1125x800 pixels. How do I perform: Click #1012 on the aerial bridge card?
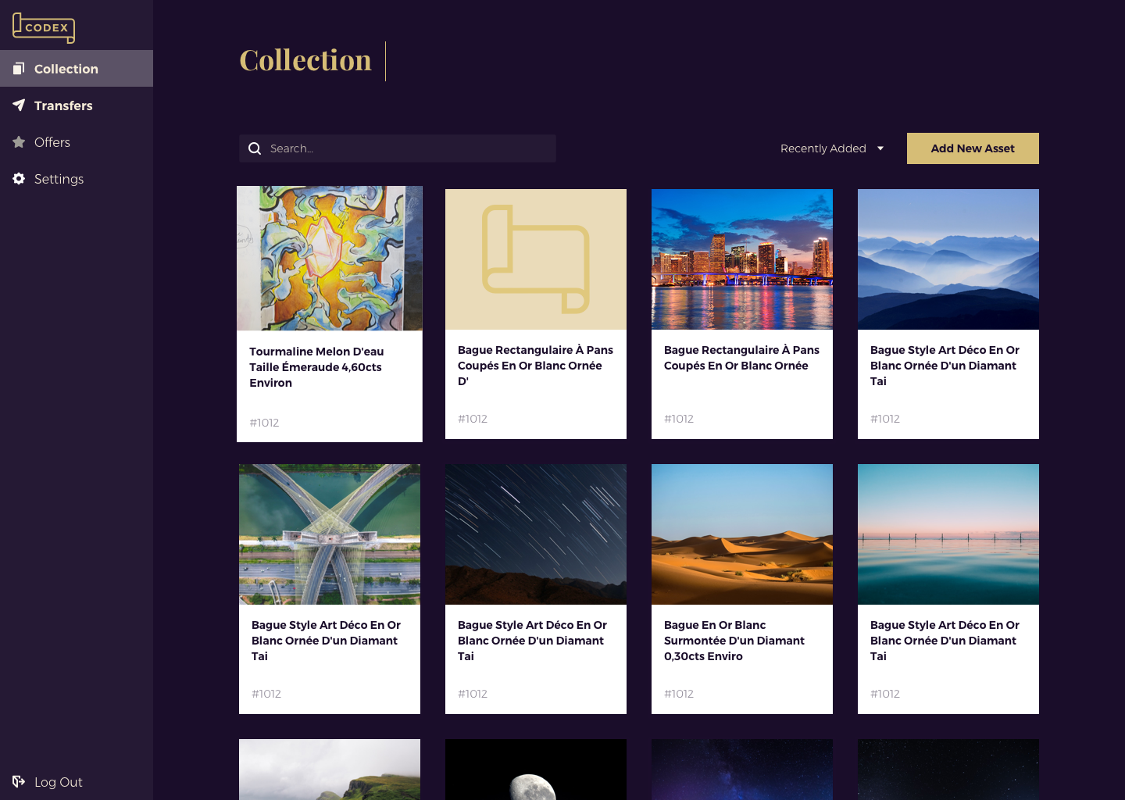[x=266, y=694]
